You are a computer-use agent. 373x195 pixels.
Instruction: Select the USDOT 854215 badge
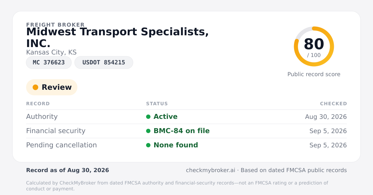pos(104,63)
